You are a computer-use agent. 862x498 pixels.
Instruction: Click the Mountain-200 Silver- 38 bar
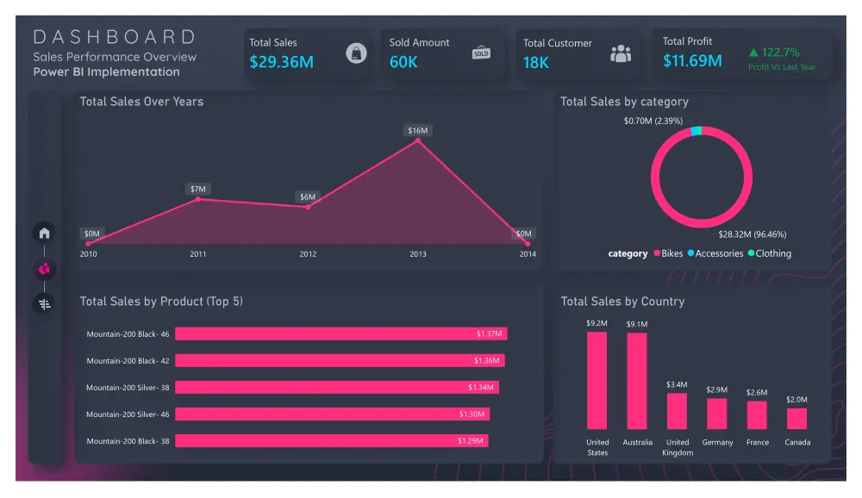click(337, 388)
